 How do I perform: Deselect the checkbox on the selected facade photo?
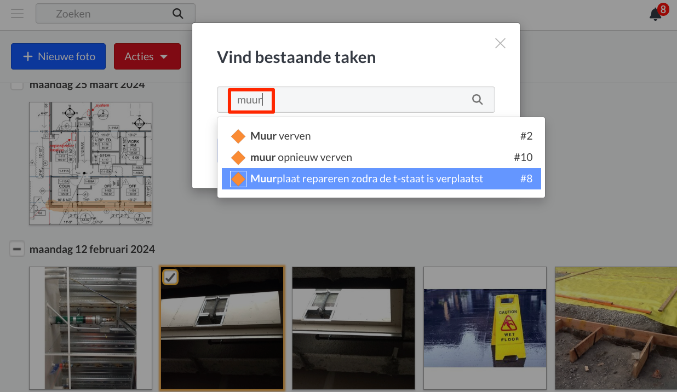point(170,277)
